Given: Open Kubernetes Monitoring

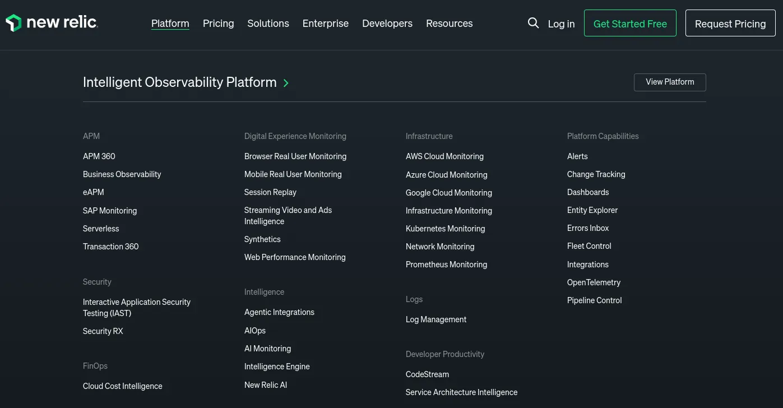Looking at the screenshot, I should (x=446, y=229).
